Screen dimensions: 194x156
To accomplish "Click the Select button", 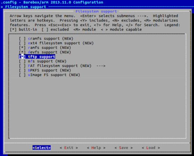I will click(42, 148).
